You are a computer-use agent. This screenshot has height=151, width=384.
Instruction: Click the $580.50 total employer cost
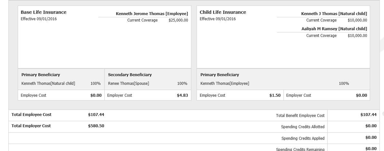96,126
